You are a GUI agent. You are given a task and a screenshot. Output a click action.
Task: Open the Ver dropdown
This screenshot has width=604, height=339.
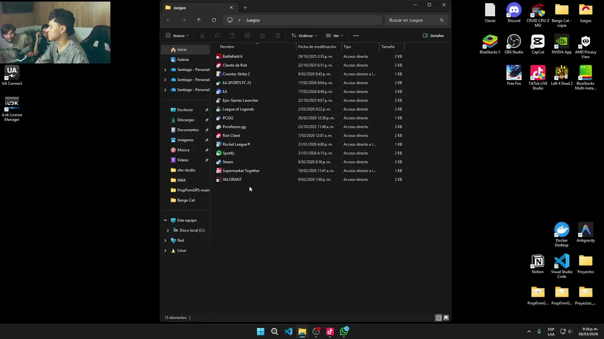[x=335, y=36]
